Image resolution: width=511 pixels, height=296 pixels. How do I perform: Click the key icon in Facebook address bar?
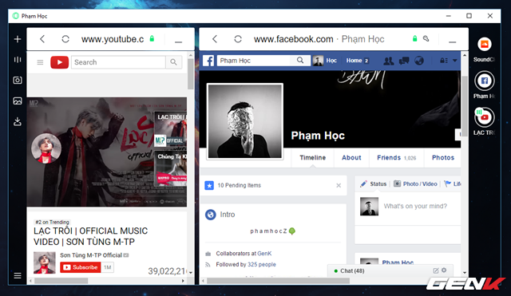tap(426, 39)
